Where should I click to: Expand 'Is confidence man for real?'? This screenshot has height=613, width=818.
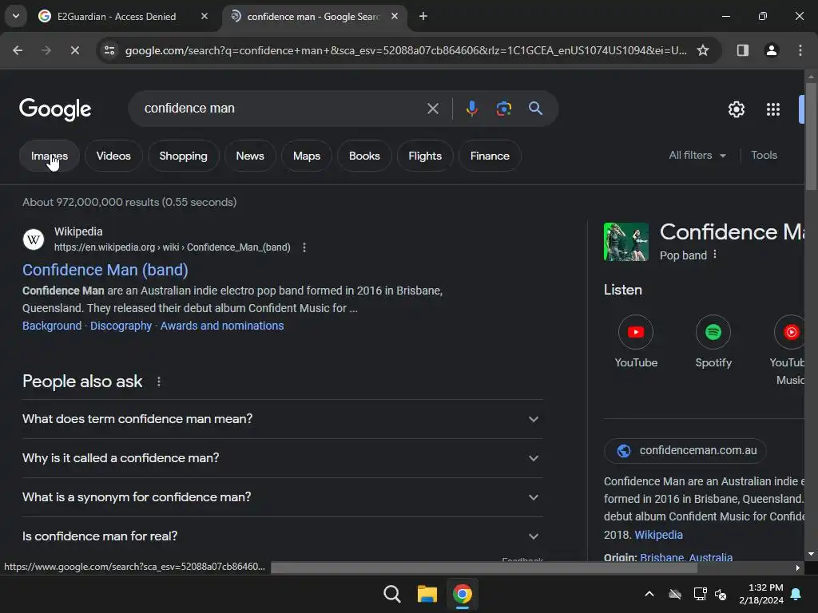282,536
